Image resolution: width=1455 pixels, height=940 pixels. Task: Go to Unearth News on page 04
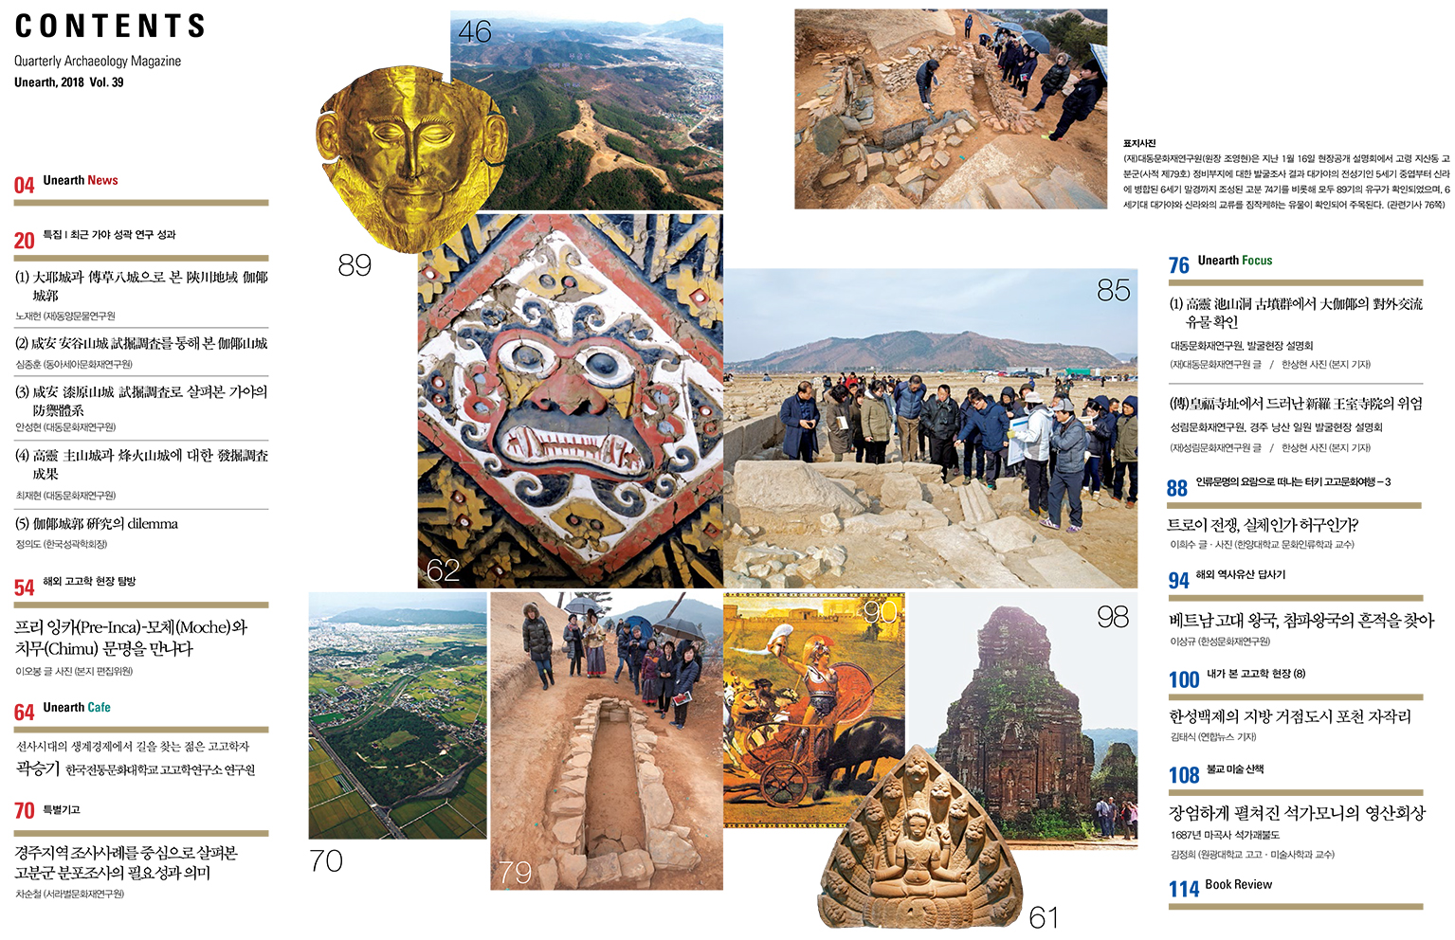click(x=81, y=180)
